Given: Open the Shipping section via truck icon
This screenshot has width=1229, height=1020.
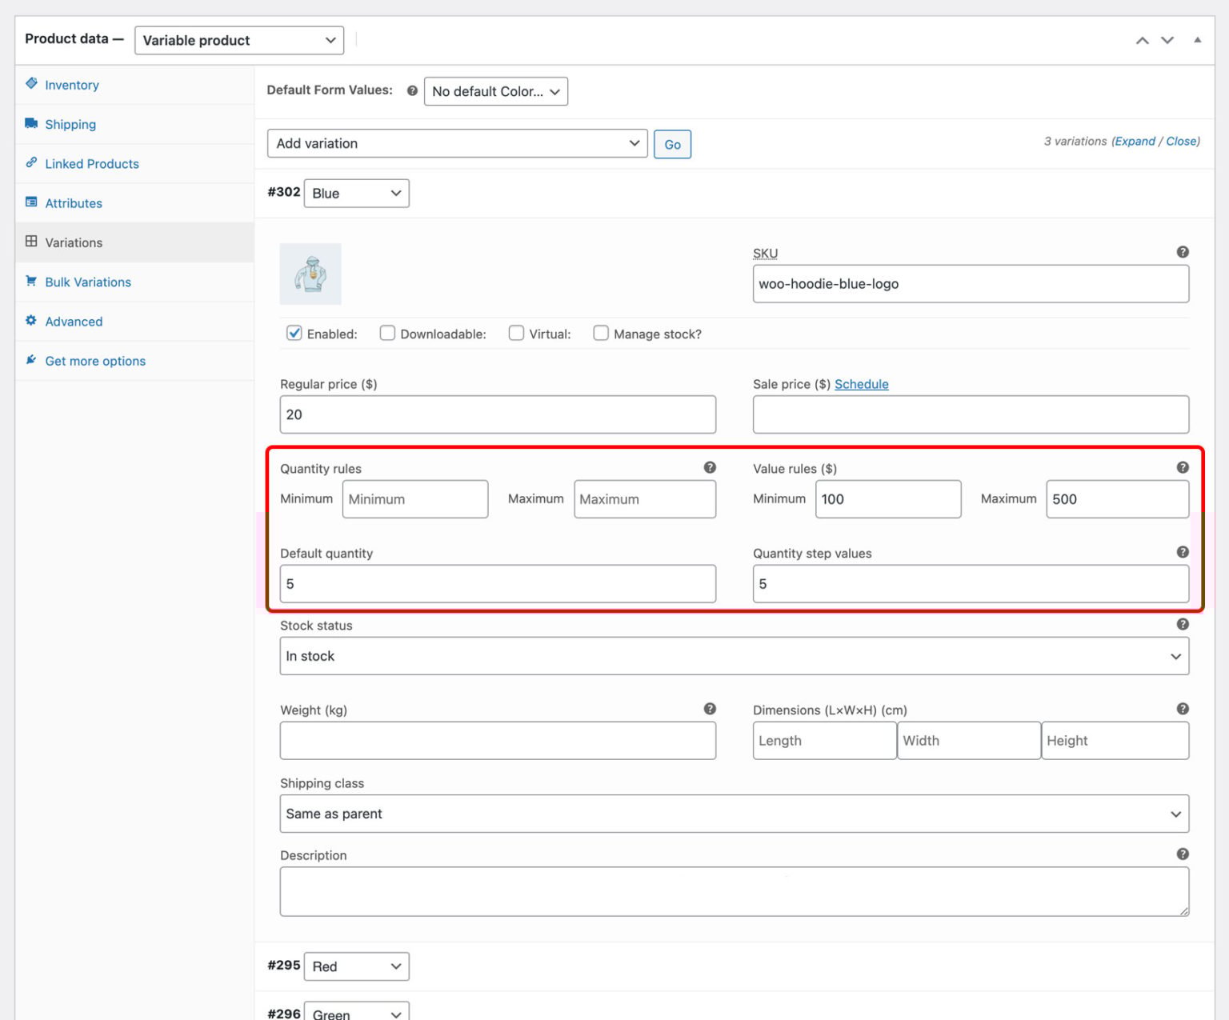Looking at the screenshot, I should point(31,123).
